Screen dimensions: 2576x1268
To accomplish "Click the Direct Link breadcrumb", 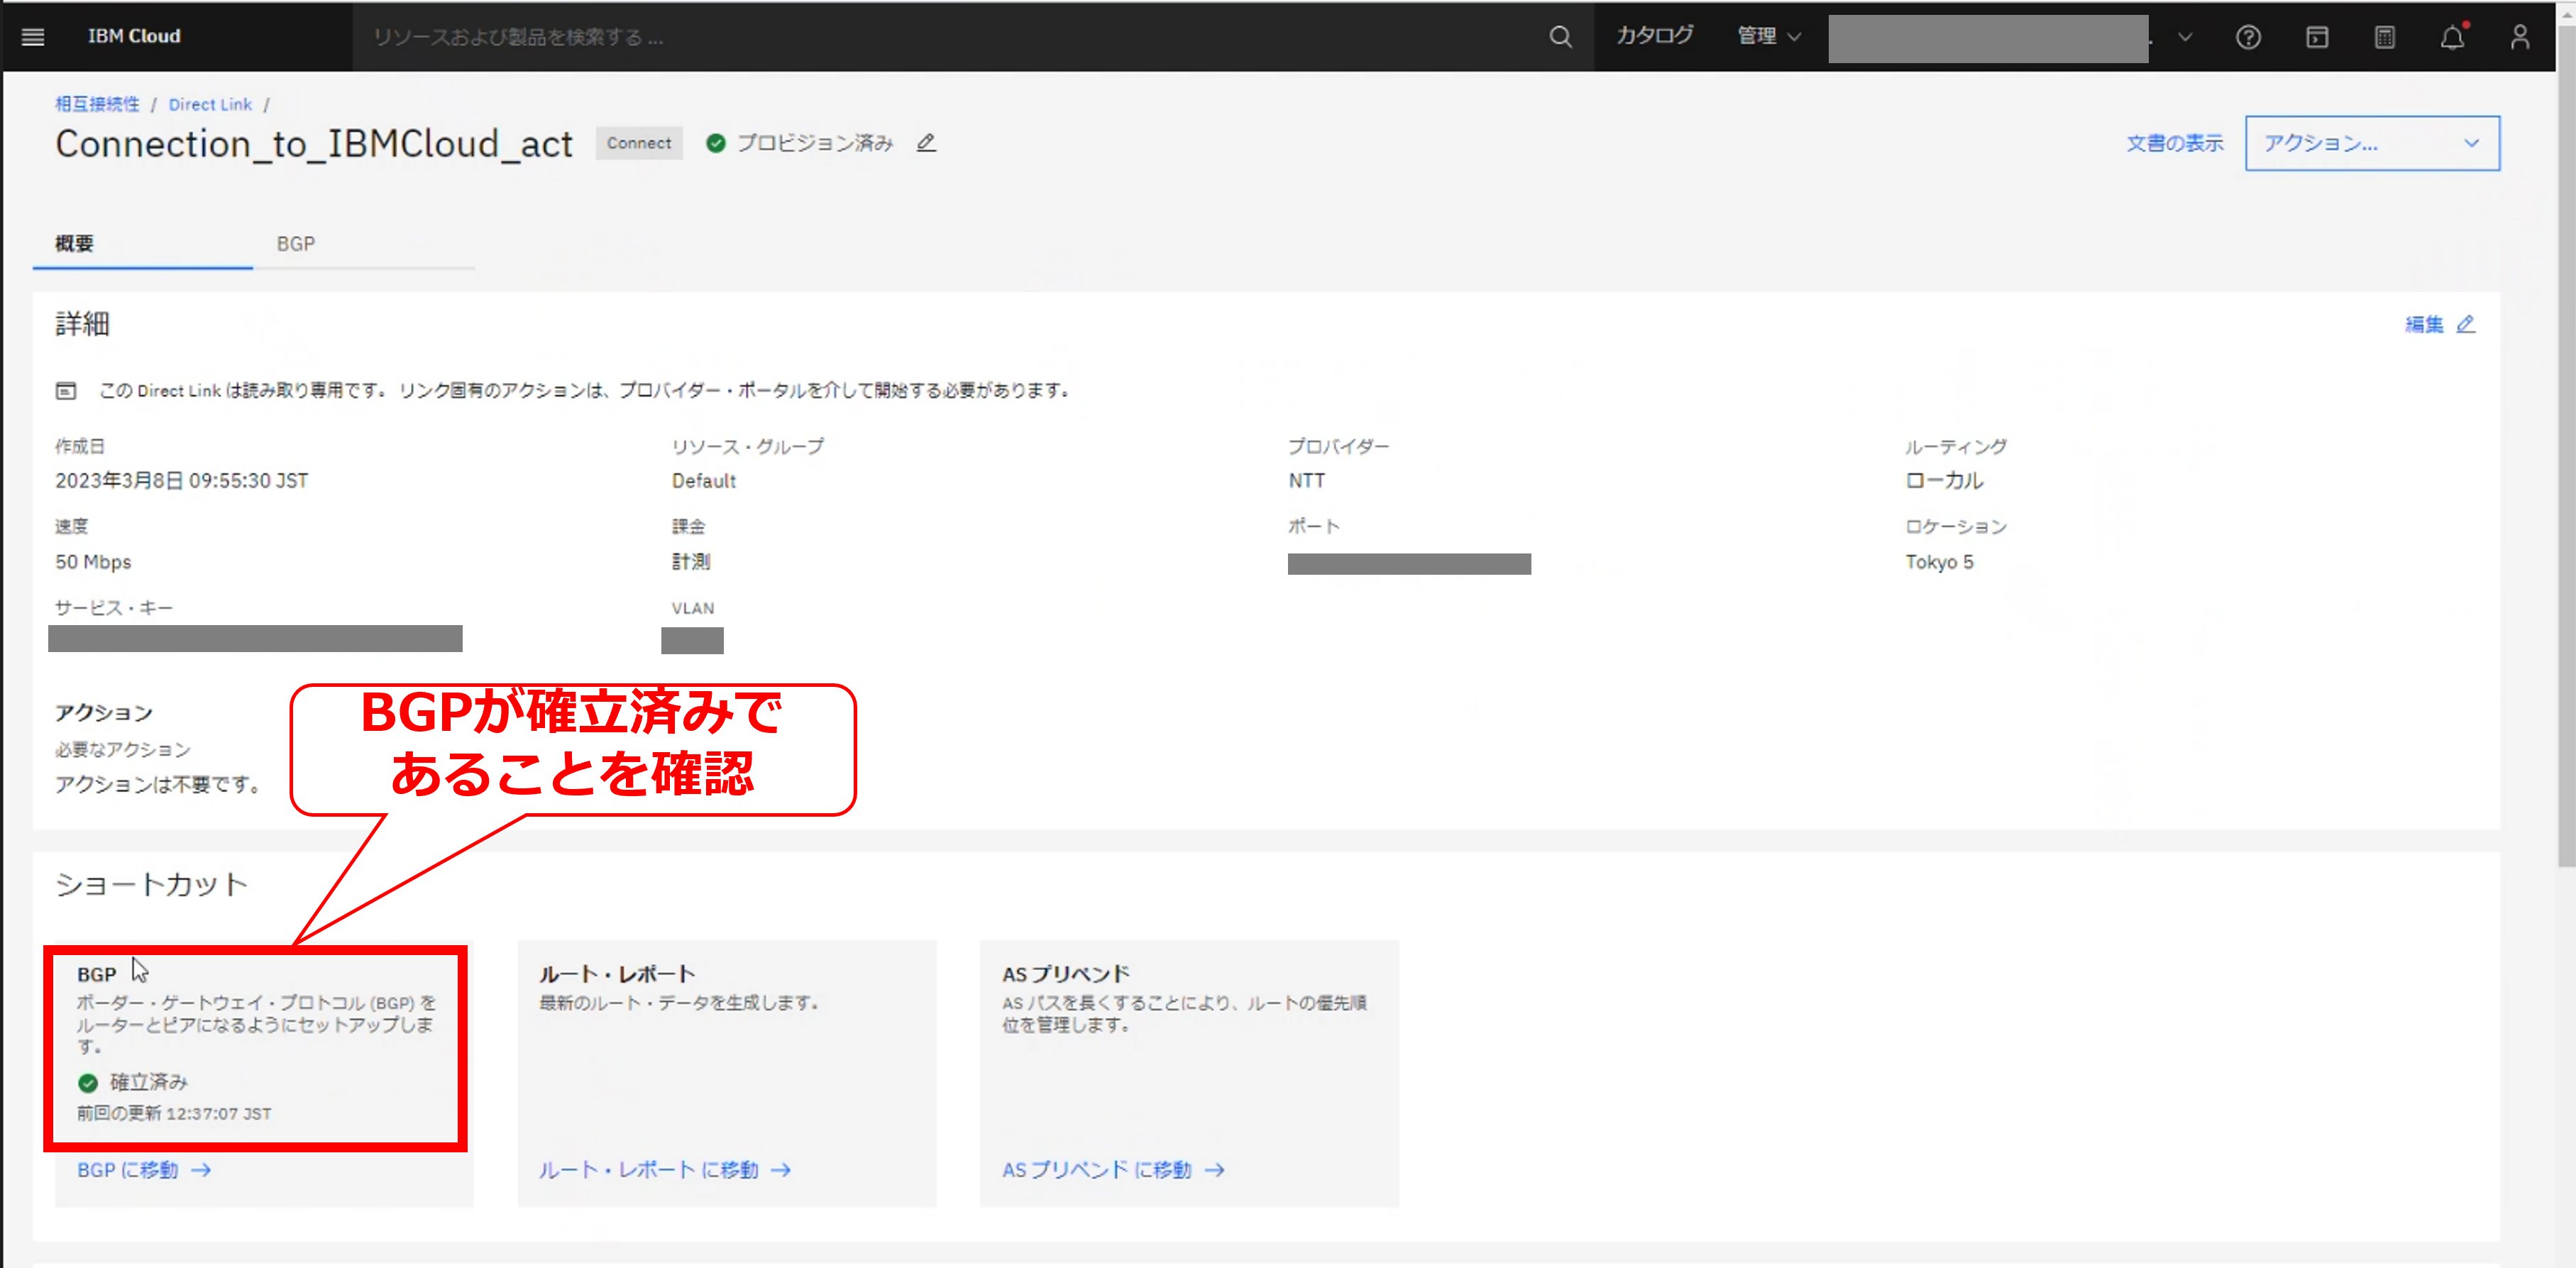I will point(210,104).
